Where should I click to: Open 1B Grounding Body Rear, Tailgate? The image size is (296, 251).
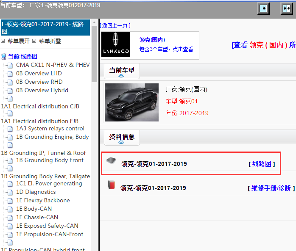(45, 176)
